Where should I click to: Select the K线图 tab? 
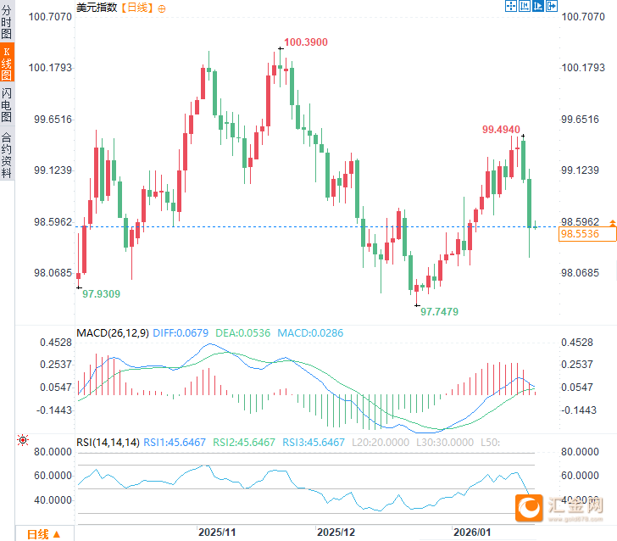(x=7, y=62)
